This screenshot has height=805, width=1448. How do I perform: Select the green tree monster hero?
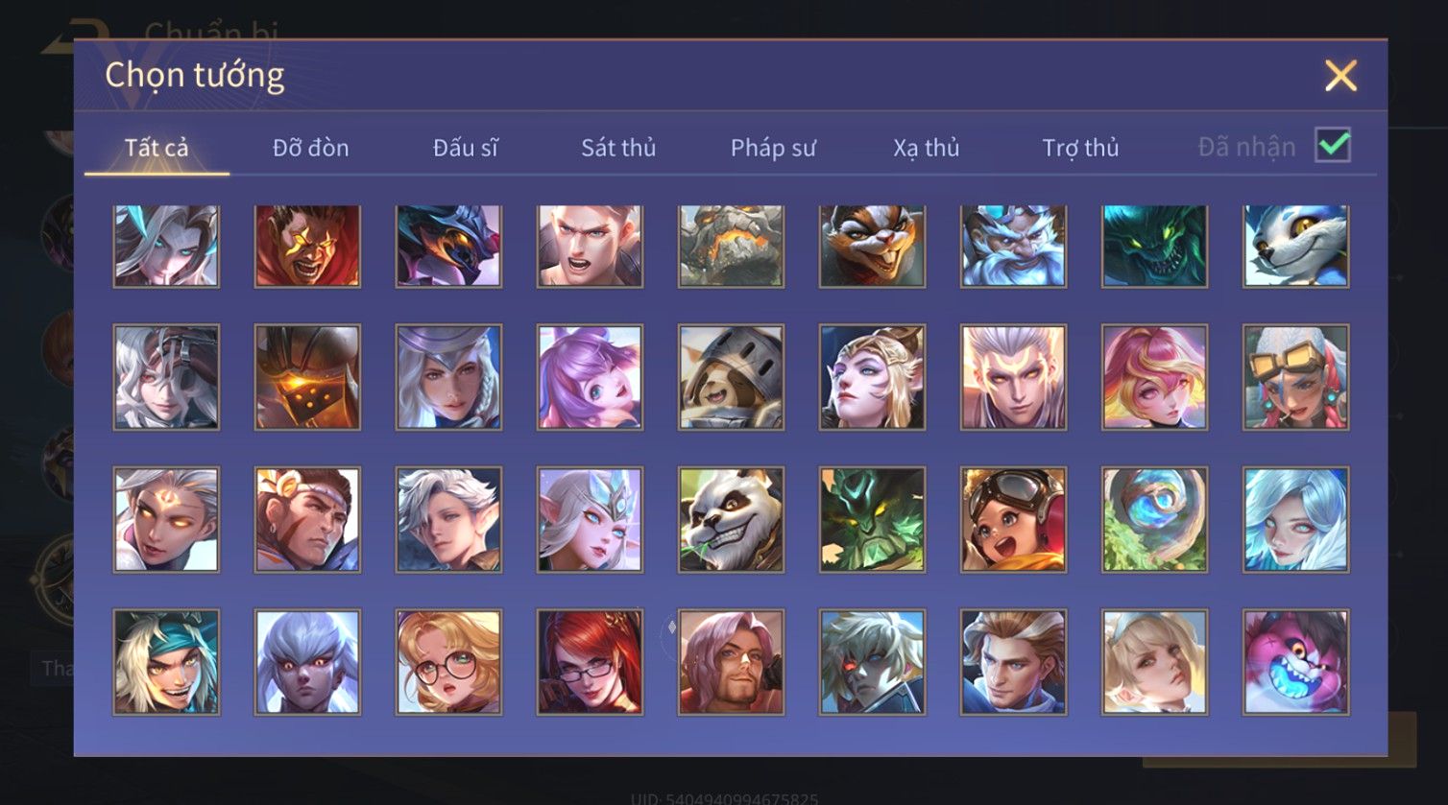[872, 520]
